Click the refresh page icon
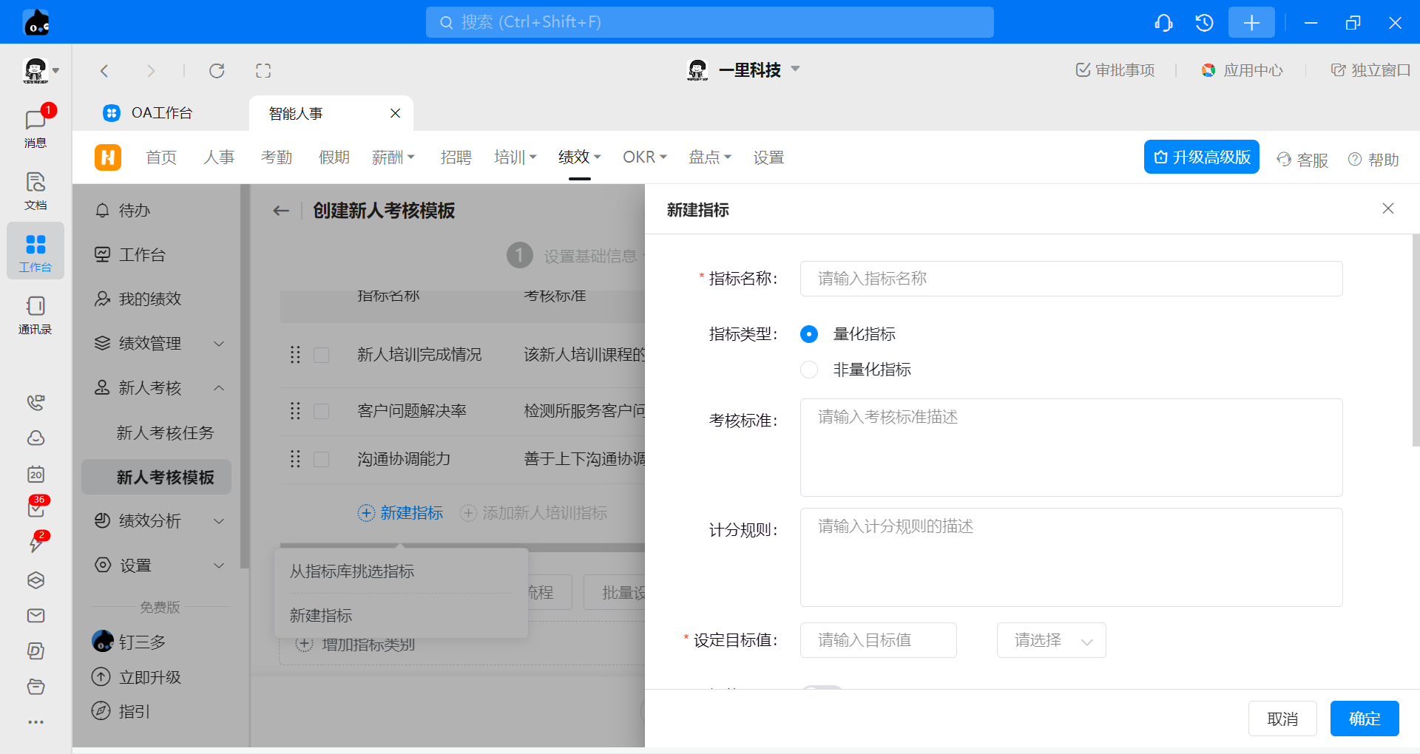The height and width of the screenshot is (754, 1420). [217, 71]
